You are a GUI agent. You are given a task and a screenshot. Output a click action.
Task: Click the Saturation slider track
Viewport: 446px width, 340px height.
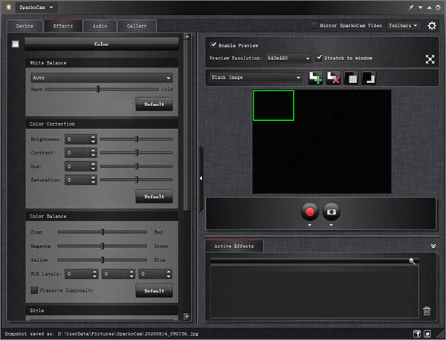click(137, 180)
